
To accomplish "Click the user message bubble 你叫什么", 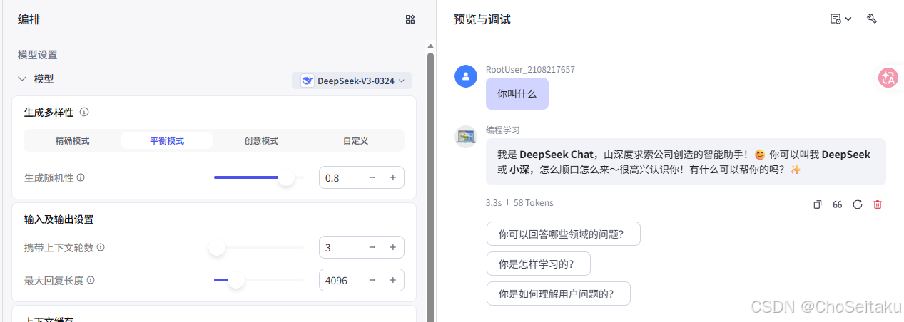I will click(517, 93).
